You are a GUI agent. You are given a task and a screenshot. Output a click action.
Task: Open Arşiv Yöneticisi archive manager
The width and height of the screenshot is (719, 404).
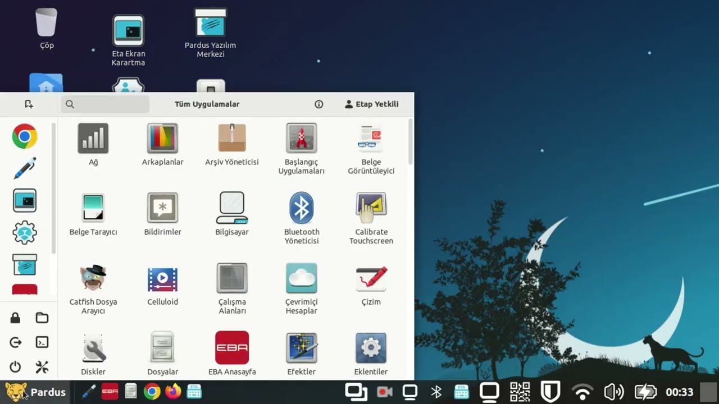click(x=232, y=145)
